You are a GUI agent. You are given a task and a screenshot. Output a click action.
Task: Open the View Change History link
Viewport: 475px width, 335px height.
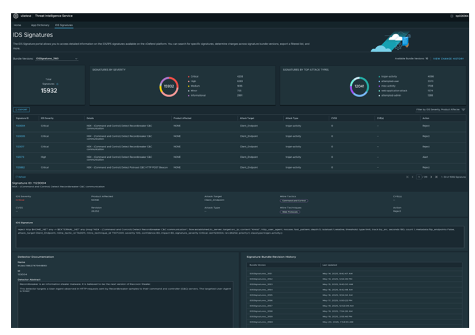point(448,58)
